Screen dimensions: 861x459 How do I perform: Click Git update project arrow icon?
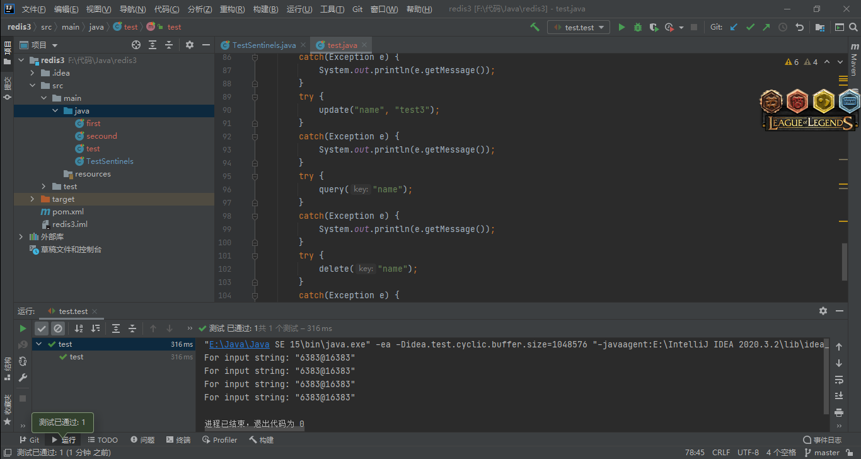point(734,27)
